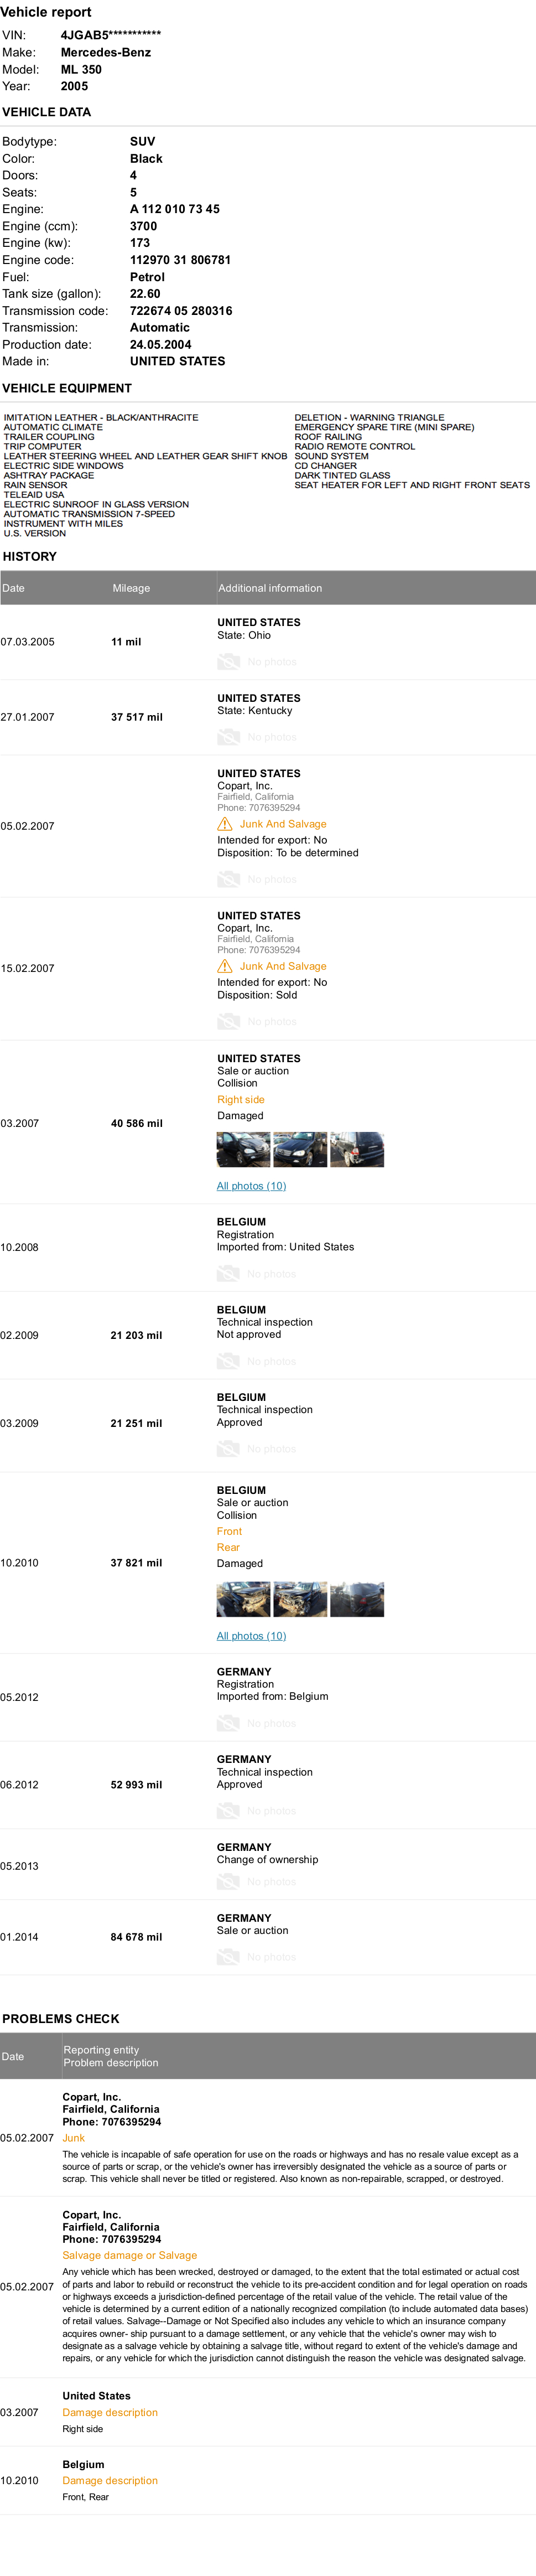This screenshot has width=536, height=2576.
Task: Click second thumbnail of 03.2007 damaged car
Action: point(300,1150)
